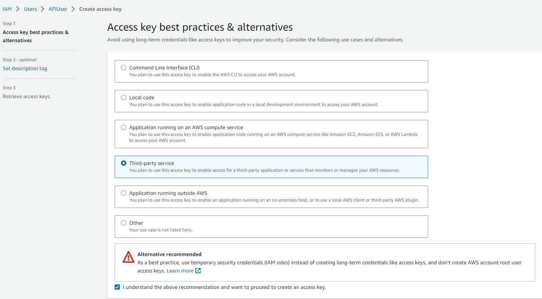The height and width of the screenshot is (299, 542).
Task: Choose Application running on an AWS compute service
Action: (x=124, y=127)
